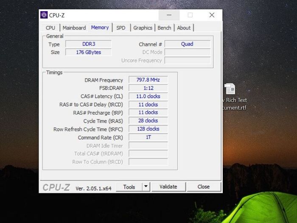297x223 pixels.
Task: Click the FSB:DRAM value 1:12
Action: 148,88
